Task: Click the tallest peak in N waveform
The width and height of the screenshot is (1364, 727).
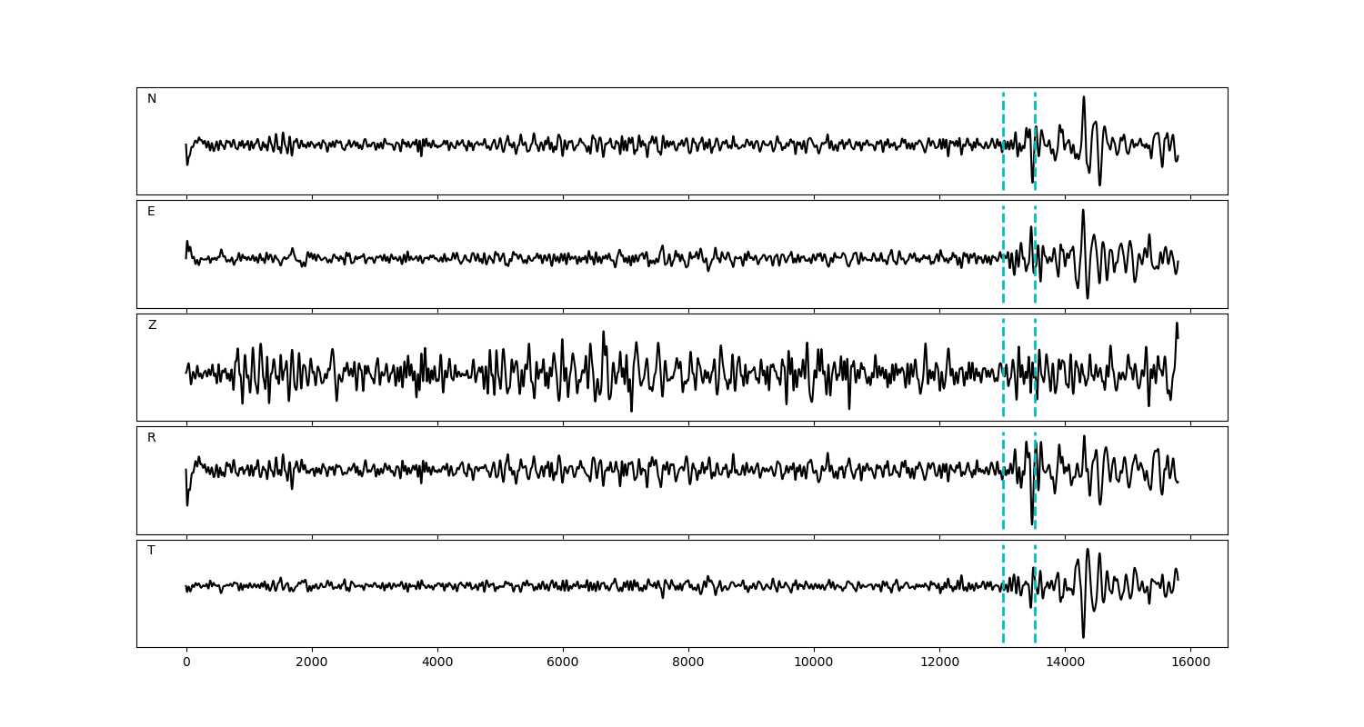Action: [x=1083, y=98]
